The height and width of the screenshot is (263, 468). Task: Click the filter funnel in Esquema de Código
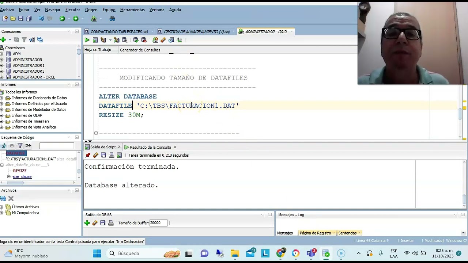click(x=20, y=146)
